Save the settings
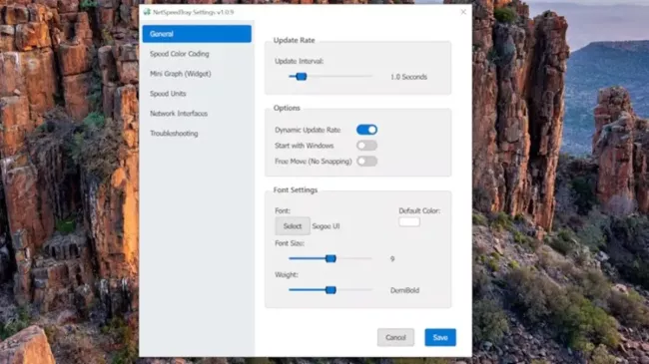The height and width of the screenshot is (364, 649). click(440, 337)
